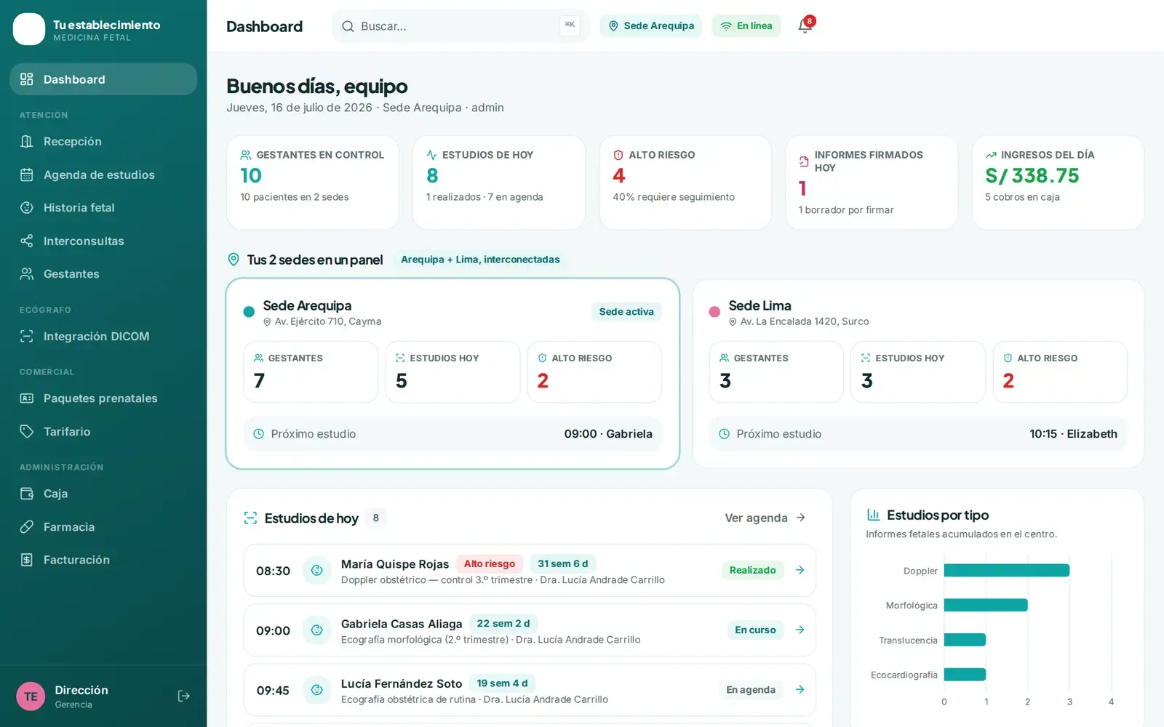This screenshot has width=1164, height=727.
Task: Click the ultrasound icon in the 08:30 row
Action: click(x=316, y=571)
